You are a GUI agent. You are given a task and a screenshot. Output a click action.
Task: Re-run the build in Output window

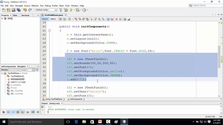[x=43, y=107]
